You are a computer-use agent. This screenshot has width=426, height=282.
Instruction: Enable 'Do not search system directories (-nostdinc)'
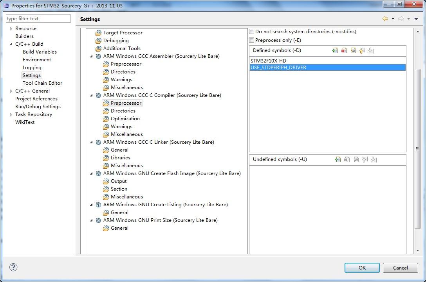[251, 31]
